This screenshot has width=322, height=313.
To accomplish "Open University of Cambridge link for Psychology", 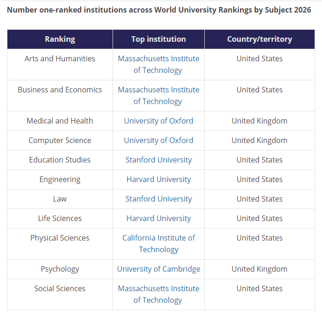I will [x=158, y=269].
